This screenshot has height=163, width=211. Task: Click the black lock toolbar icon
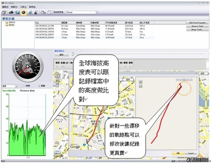point(36,13)
